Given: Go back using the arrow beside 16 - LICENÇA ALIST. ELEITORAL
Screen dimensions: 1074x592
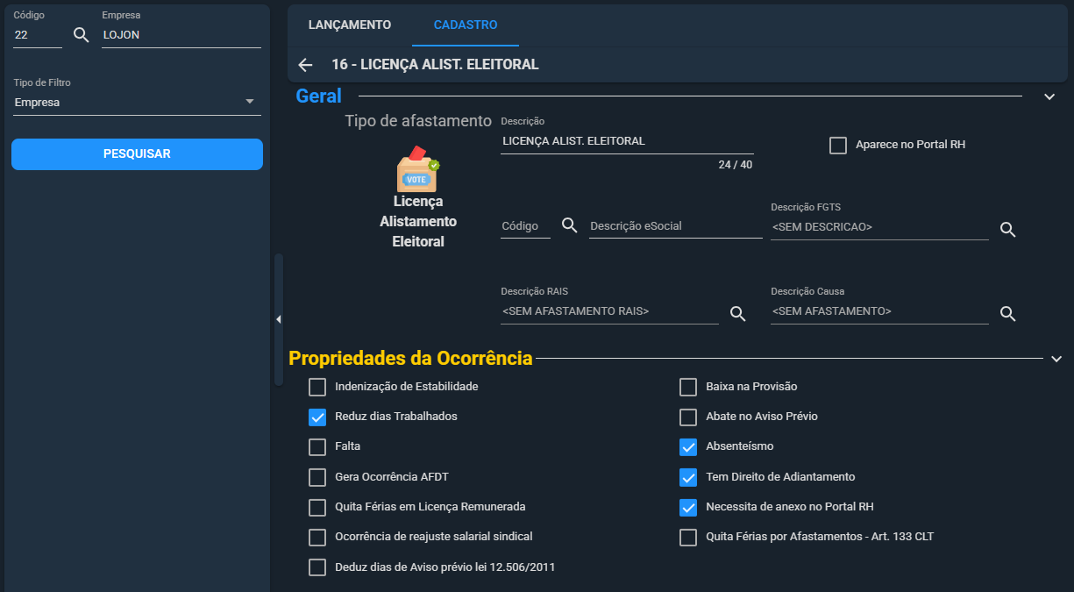Looking at the screenshot, I should click(x=305, y=65).
